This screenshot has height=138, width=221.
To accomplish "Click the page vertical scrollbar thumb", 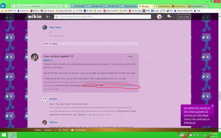I will (x=220, y=96).
